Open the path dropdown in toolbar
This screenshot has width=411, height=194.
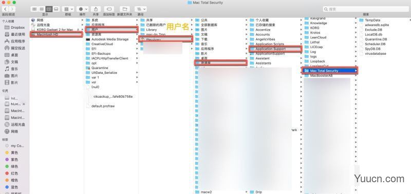140,9
